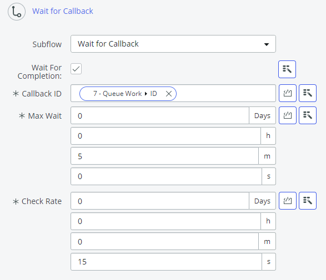This screenshot has height=280, width=326.
Task: Click the subflow icon beside the Wait for Callback title
Action: (x=17, y=12)
